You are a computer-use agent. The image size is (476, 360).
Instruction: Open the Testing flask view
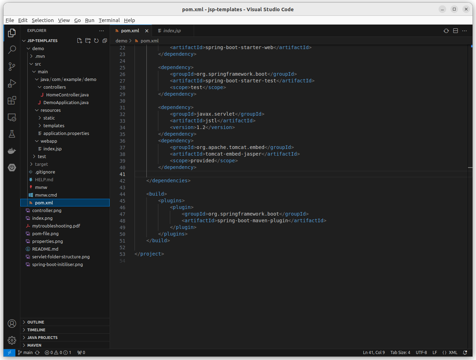12,134
